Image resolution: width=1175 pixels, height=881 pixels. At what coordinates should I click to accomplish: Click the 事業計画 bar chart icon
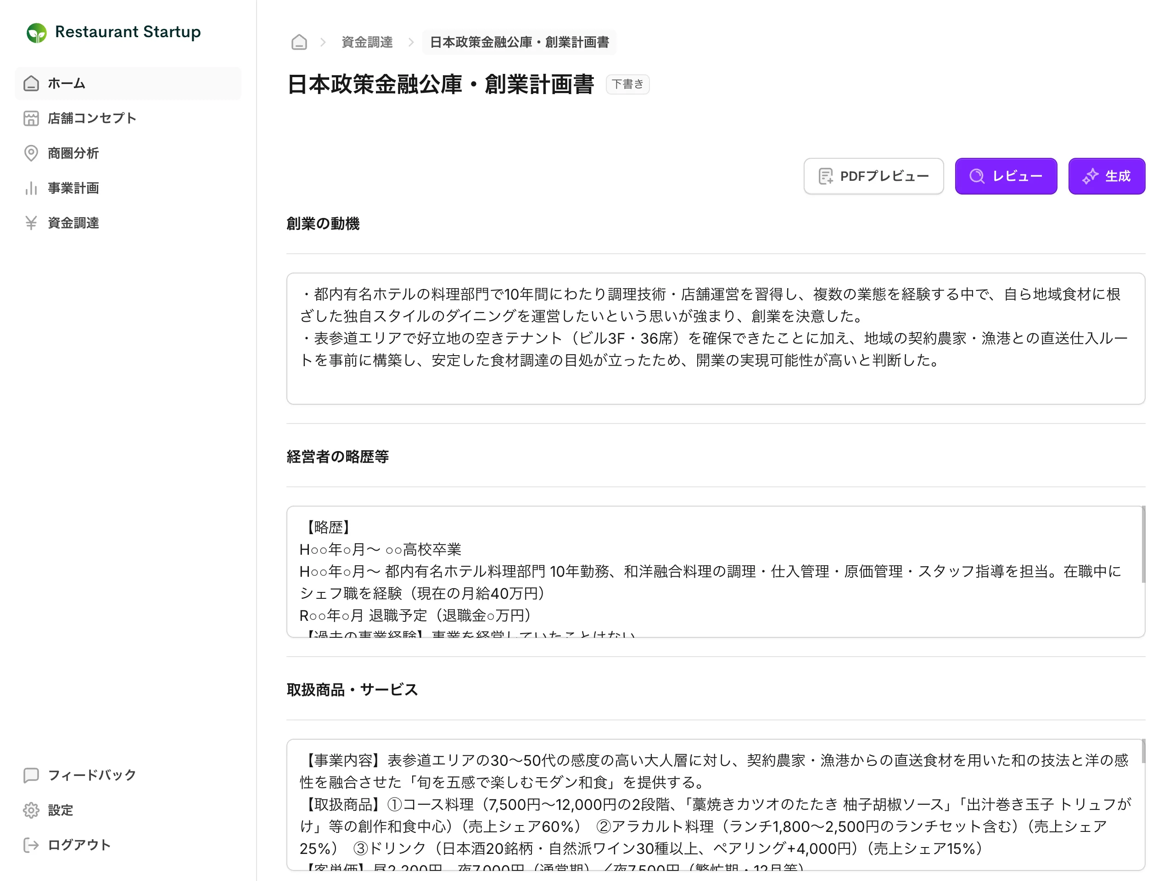coord(31,188)
